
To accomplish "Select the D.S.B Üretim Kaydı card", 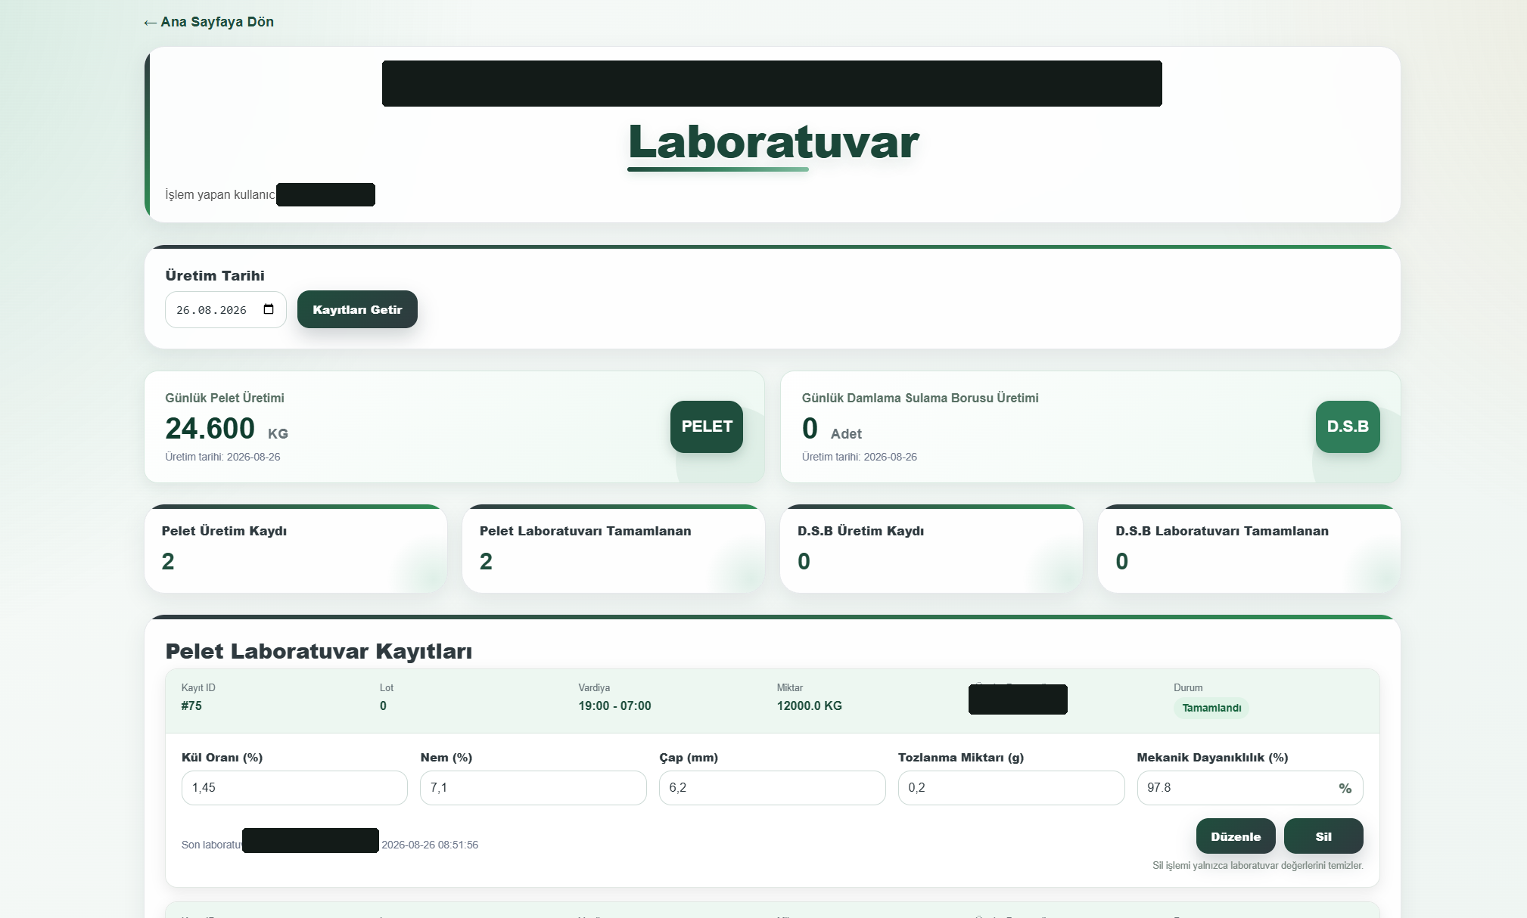I will point(931,548).
